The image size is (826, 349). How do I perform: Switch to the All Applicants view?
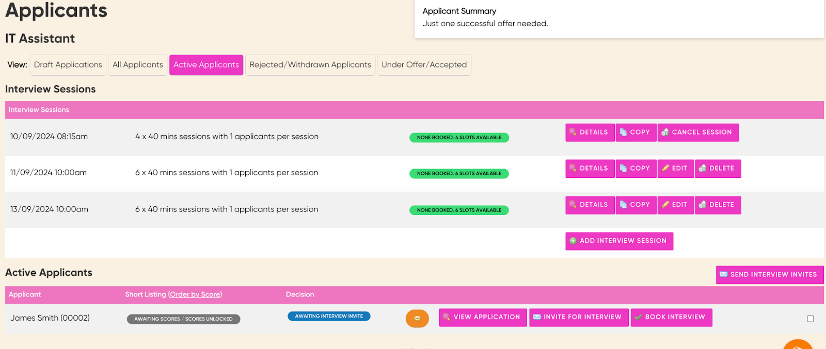tap(138, 65)
